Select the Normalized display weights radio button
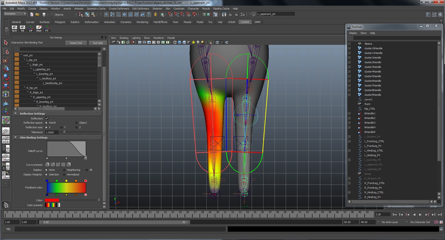Viewport: 445px width, 240px height. pyautogui.click(x=65, y=174)
